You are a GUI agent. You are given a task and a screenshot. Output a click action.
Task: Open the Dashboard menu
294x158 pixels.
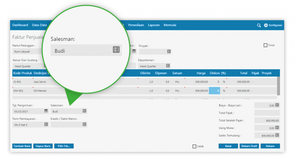(20, 25)
